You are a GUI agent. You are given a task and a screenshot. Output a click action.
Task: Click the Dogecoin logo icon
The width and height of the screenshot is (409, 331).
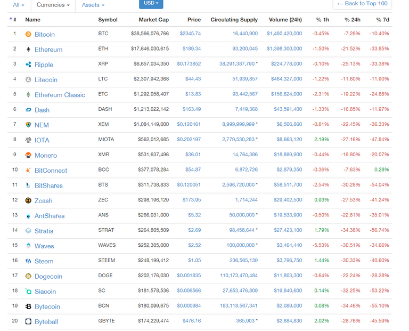point(28,276)
